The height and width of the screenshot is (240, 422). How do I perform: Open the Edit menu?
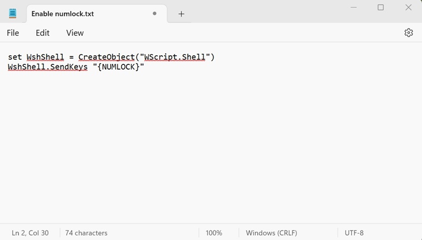43,33
